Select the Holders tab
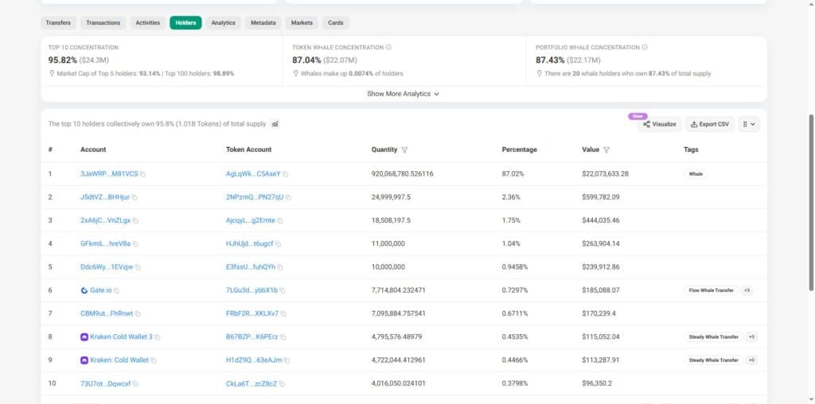The height and width of the screenshot is (404, 815). [x=185, y=23]
